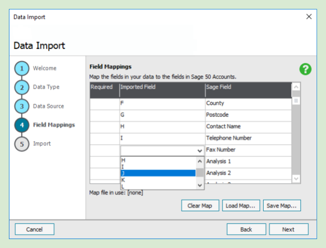Select step 4 Field Mappings circle icon
The height and width of the screenshot is (248, 326).
(21, 125)
